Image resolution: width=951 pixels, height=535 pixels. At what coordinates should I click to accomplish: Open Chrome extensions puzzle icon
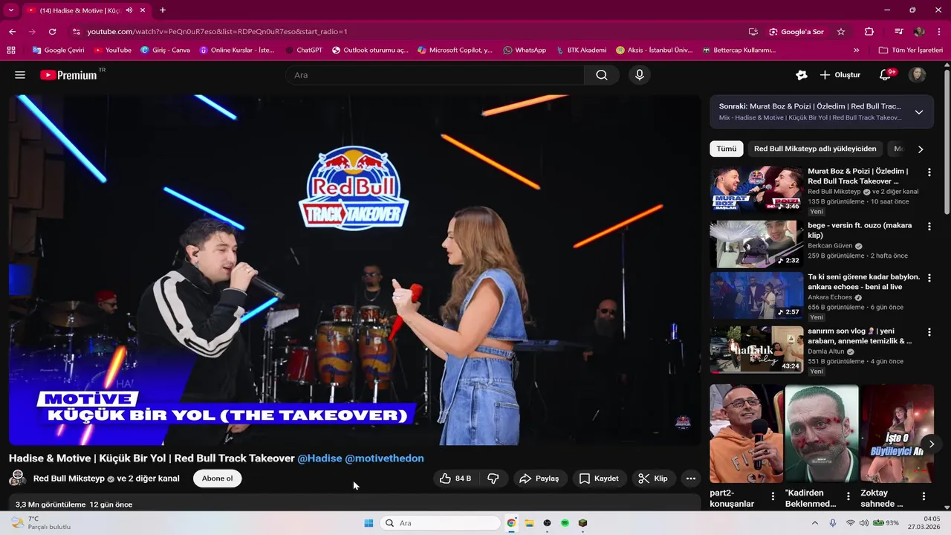[x=869, y=32]
